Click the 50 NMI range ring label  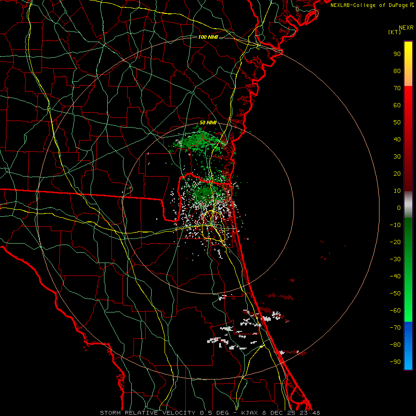[208, 122]
